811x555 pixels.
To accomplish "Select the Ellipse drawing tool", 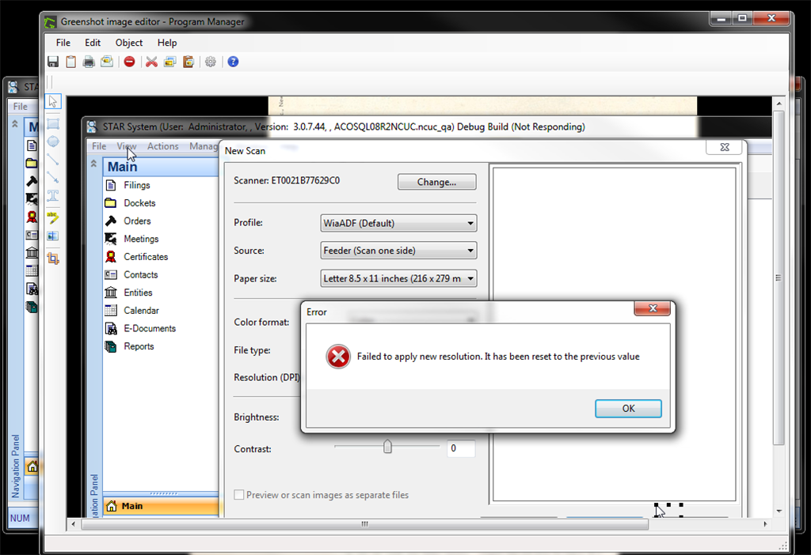I will (x=52, y=142).
